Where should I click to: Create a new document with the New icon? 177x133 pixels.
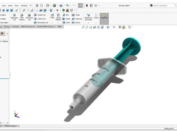pos(42,6)
